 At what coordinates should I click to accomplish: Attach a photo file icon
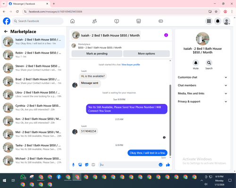(80, 164)
